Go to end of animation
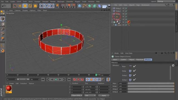This screenshot has height=100, width=178. click(69, 79)
